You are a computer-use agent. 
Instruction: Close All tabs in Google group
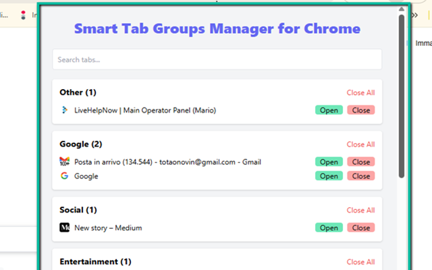(x=360, y=144)
